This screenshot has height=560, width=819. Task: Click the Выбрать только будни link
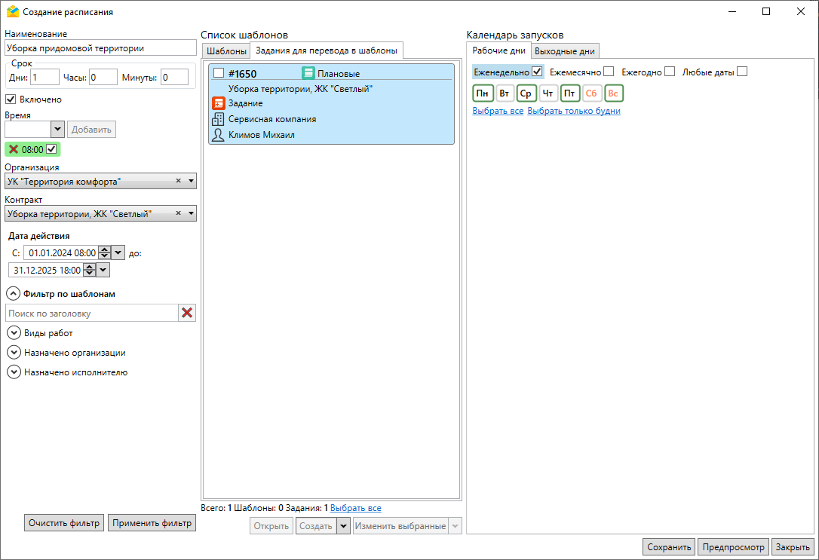(574, 111)
